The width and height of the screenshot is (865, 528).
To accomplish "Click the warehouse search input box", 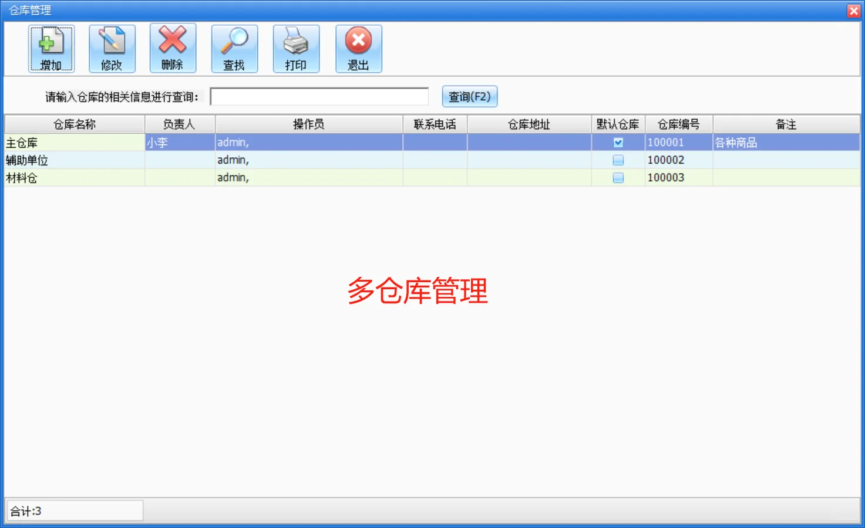I will pyautogui.click(x=319, y=96).
